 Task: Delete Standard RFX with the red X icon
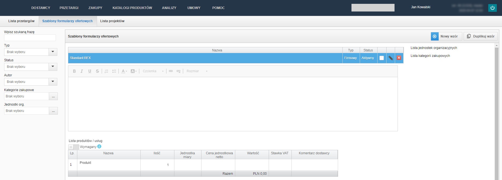399,58
